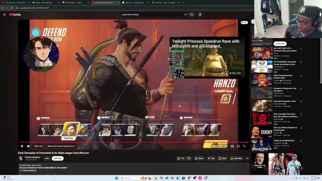The height and width of the screenshot is (181, 322).
Task: Open TheEtherNetBoyz channel name link
Action: (32, 157)
